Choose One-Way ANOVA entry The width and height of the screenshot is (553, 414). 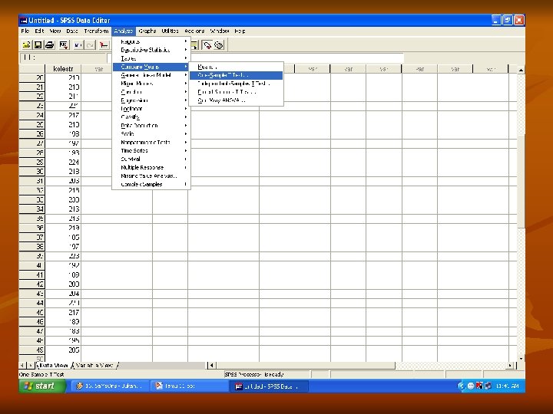click(236, 100)
